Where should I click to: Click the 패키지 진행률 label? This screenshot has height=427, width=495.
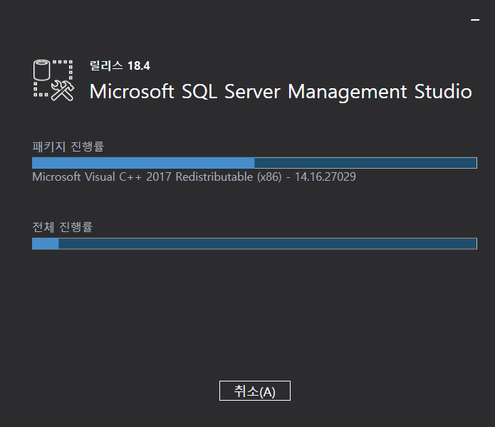click(68, 147)
